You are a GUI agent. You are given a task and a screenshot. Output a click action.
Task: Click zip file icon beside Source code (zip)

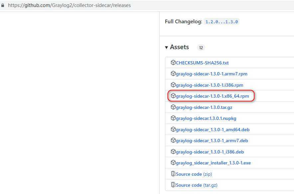pyautogui.click(x=173, y=174)
